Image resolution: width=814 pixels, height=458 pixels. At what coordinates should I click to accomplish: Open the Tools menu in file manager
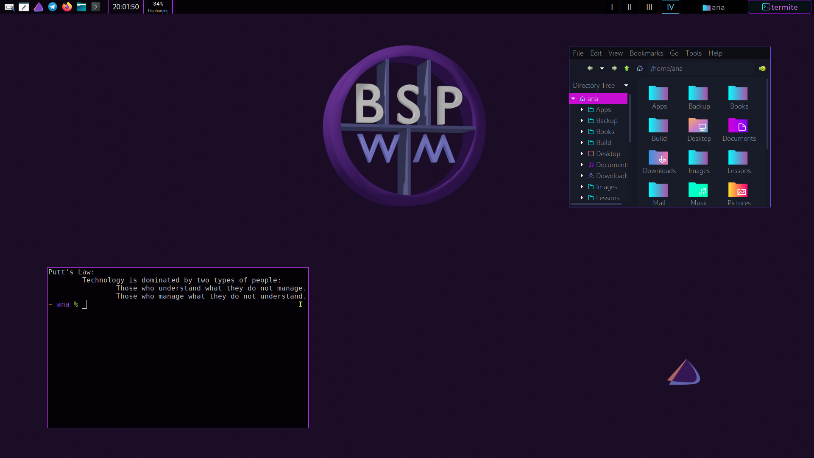[x=694, y=53]
